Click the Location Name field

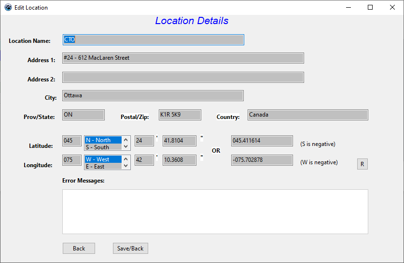tap(153, 39)
